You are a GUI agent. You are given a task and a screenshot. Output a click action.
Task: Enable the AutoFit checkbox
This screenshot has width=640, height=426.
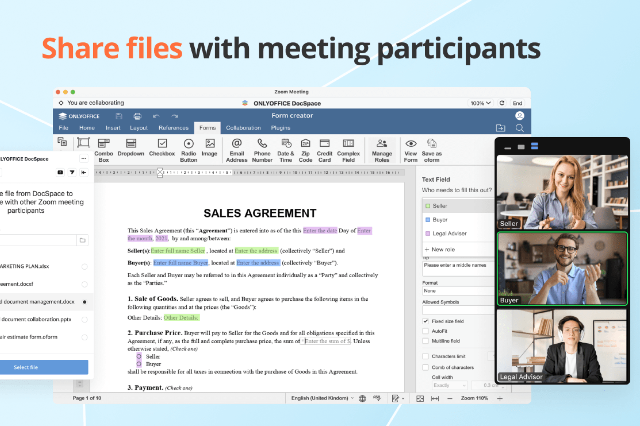pos(425,331)
